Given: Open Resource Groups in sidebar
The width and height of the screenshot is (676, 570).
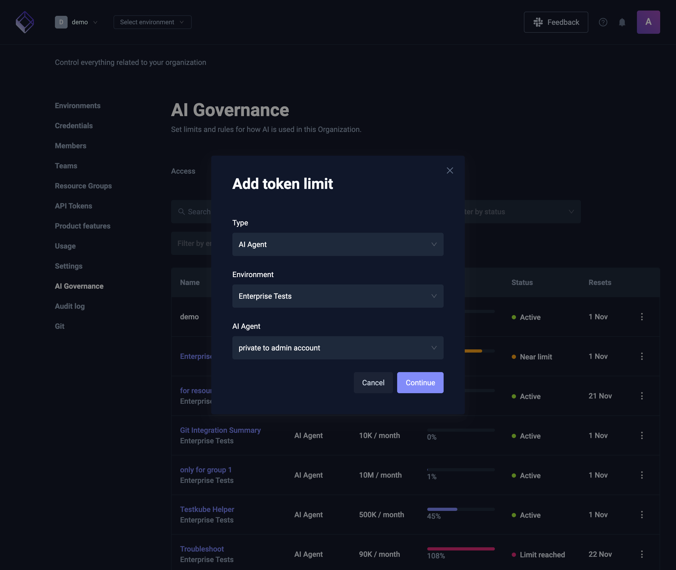Looking at the screenshot, I should [x=83, y=186].
